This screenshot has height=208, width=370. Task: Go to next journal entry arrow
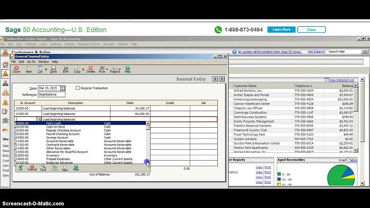pos(221,79)
